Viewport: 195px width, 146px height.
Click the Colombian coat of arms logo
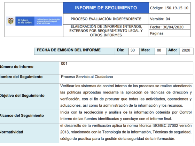tap(10, 21)
